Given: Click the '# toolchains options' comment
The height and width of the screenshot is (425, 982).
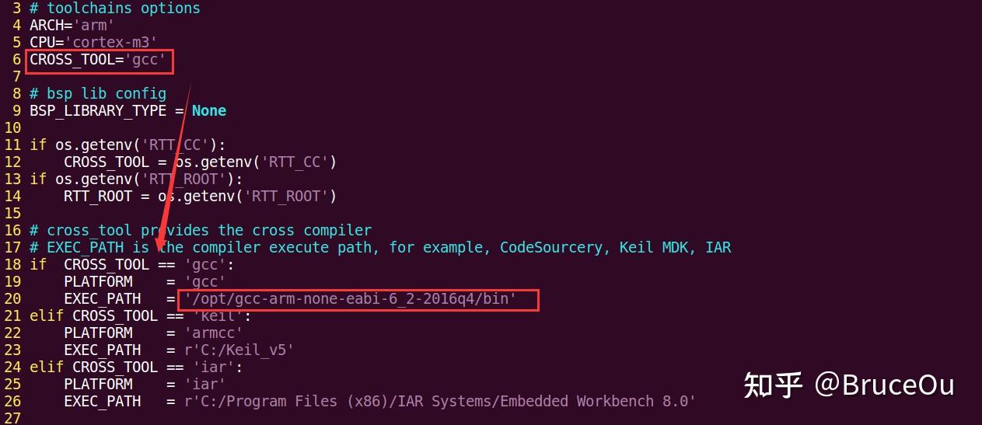Looking at the screenshot, I should [x=115, y=8].
